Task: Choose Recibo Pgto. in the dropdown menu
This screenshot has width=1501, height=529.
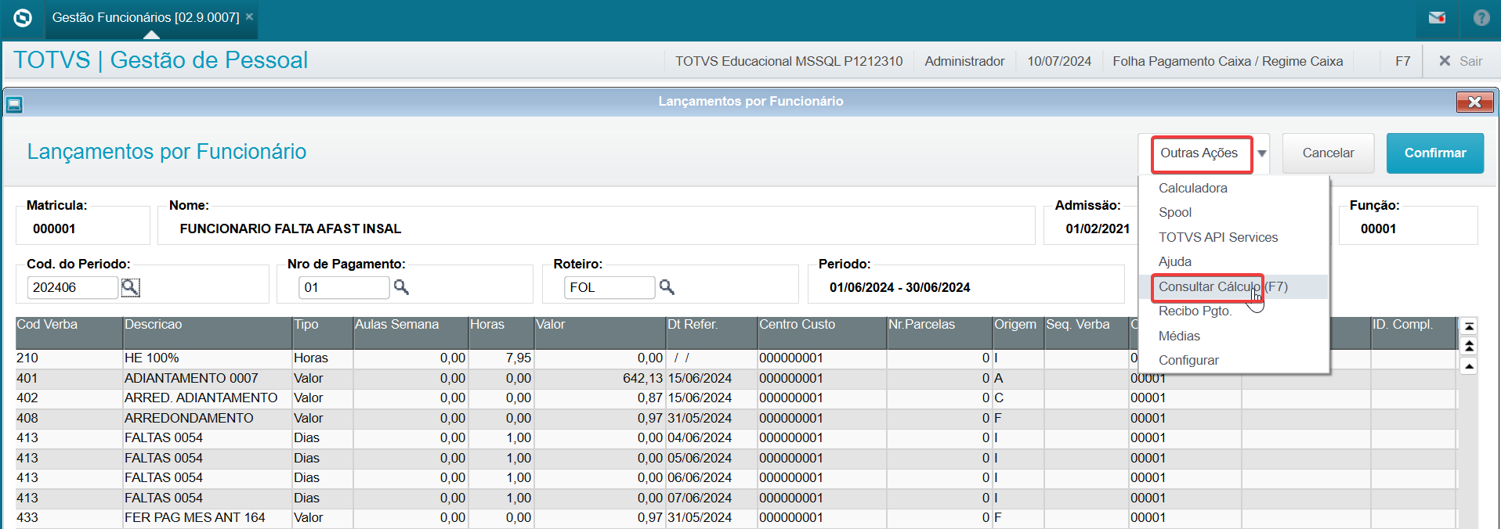Action: pyautogui.click(x=1195, y=311)
